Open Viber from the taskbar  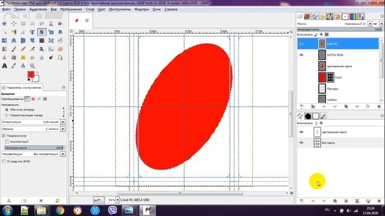pos(112,211)
